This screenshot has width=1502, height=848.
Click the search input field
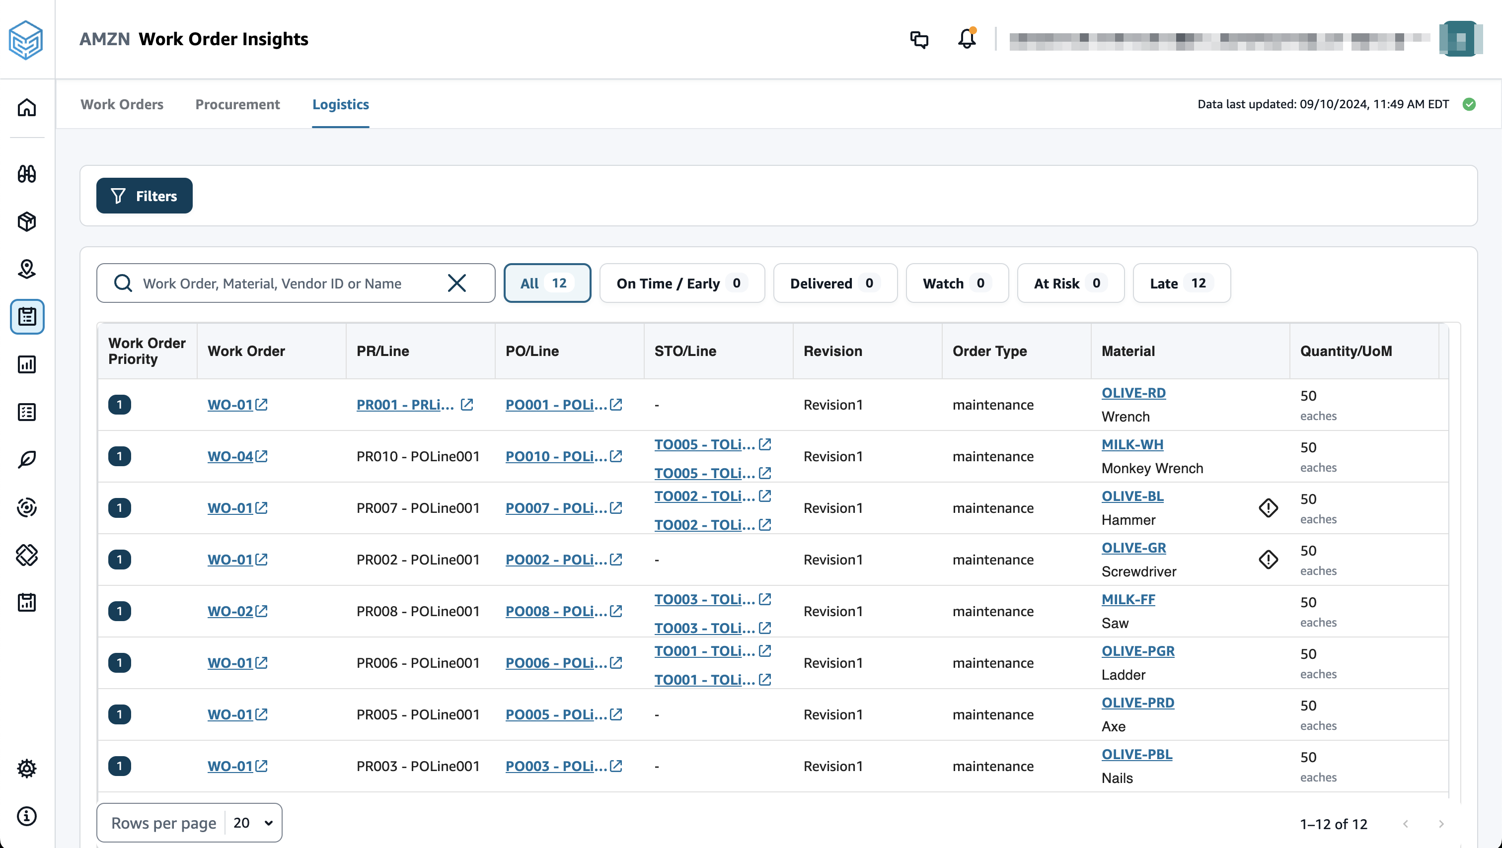pos(289,283)
